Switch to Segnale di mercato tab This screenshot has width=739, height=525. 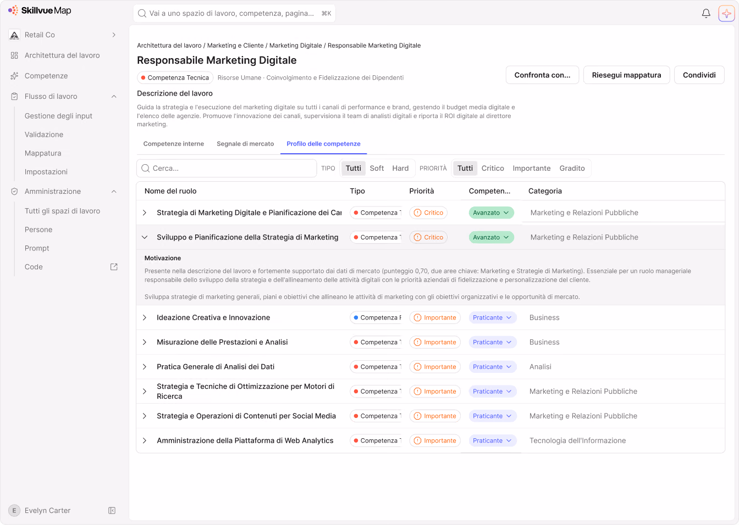tap(245, 144)
